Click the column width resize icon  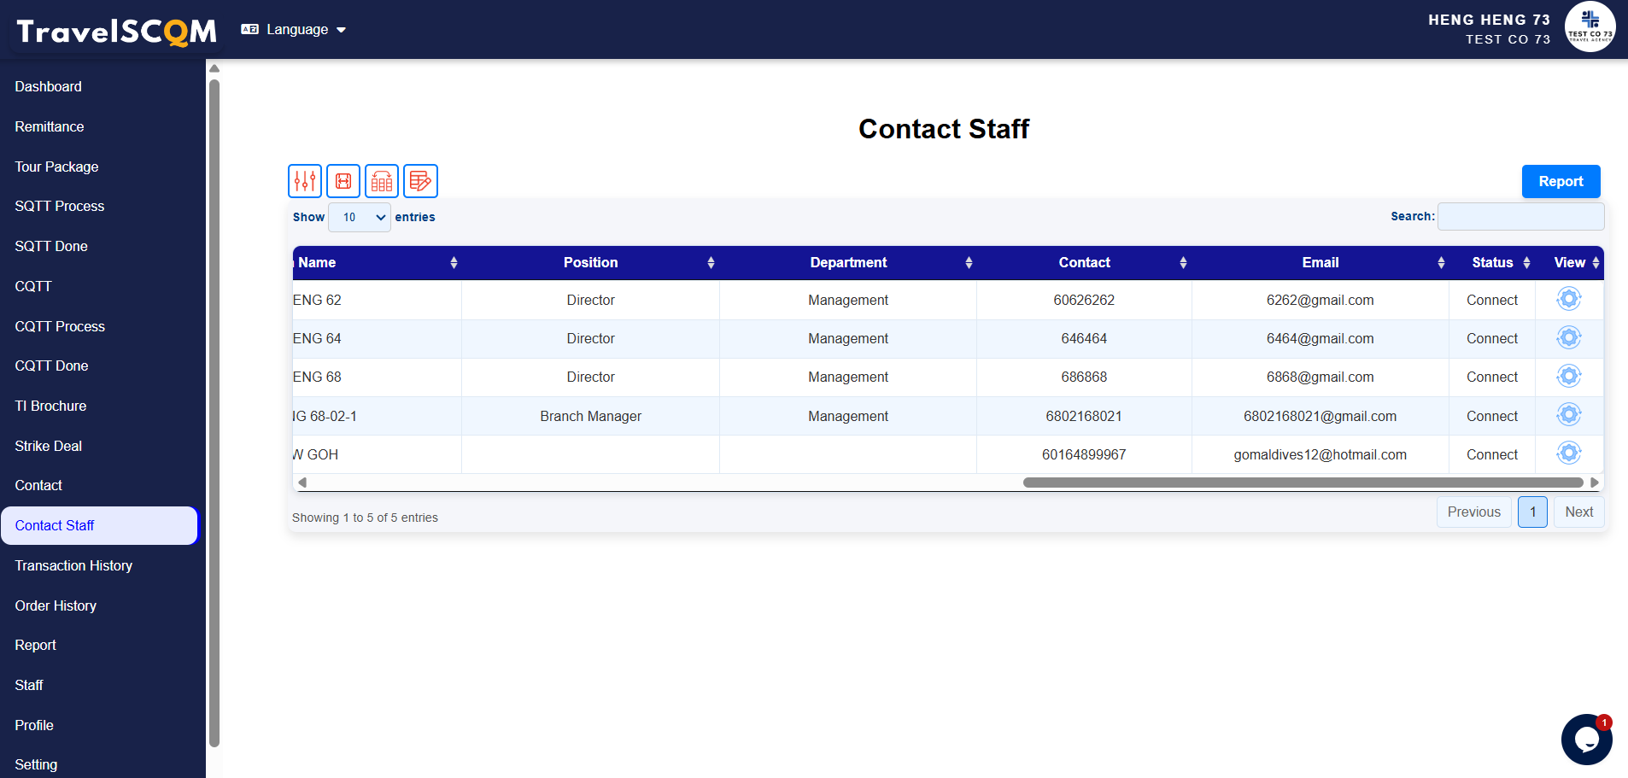(x=343, y=181)
